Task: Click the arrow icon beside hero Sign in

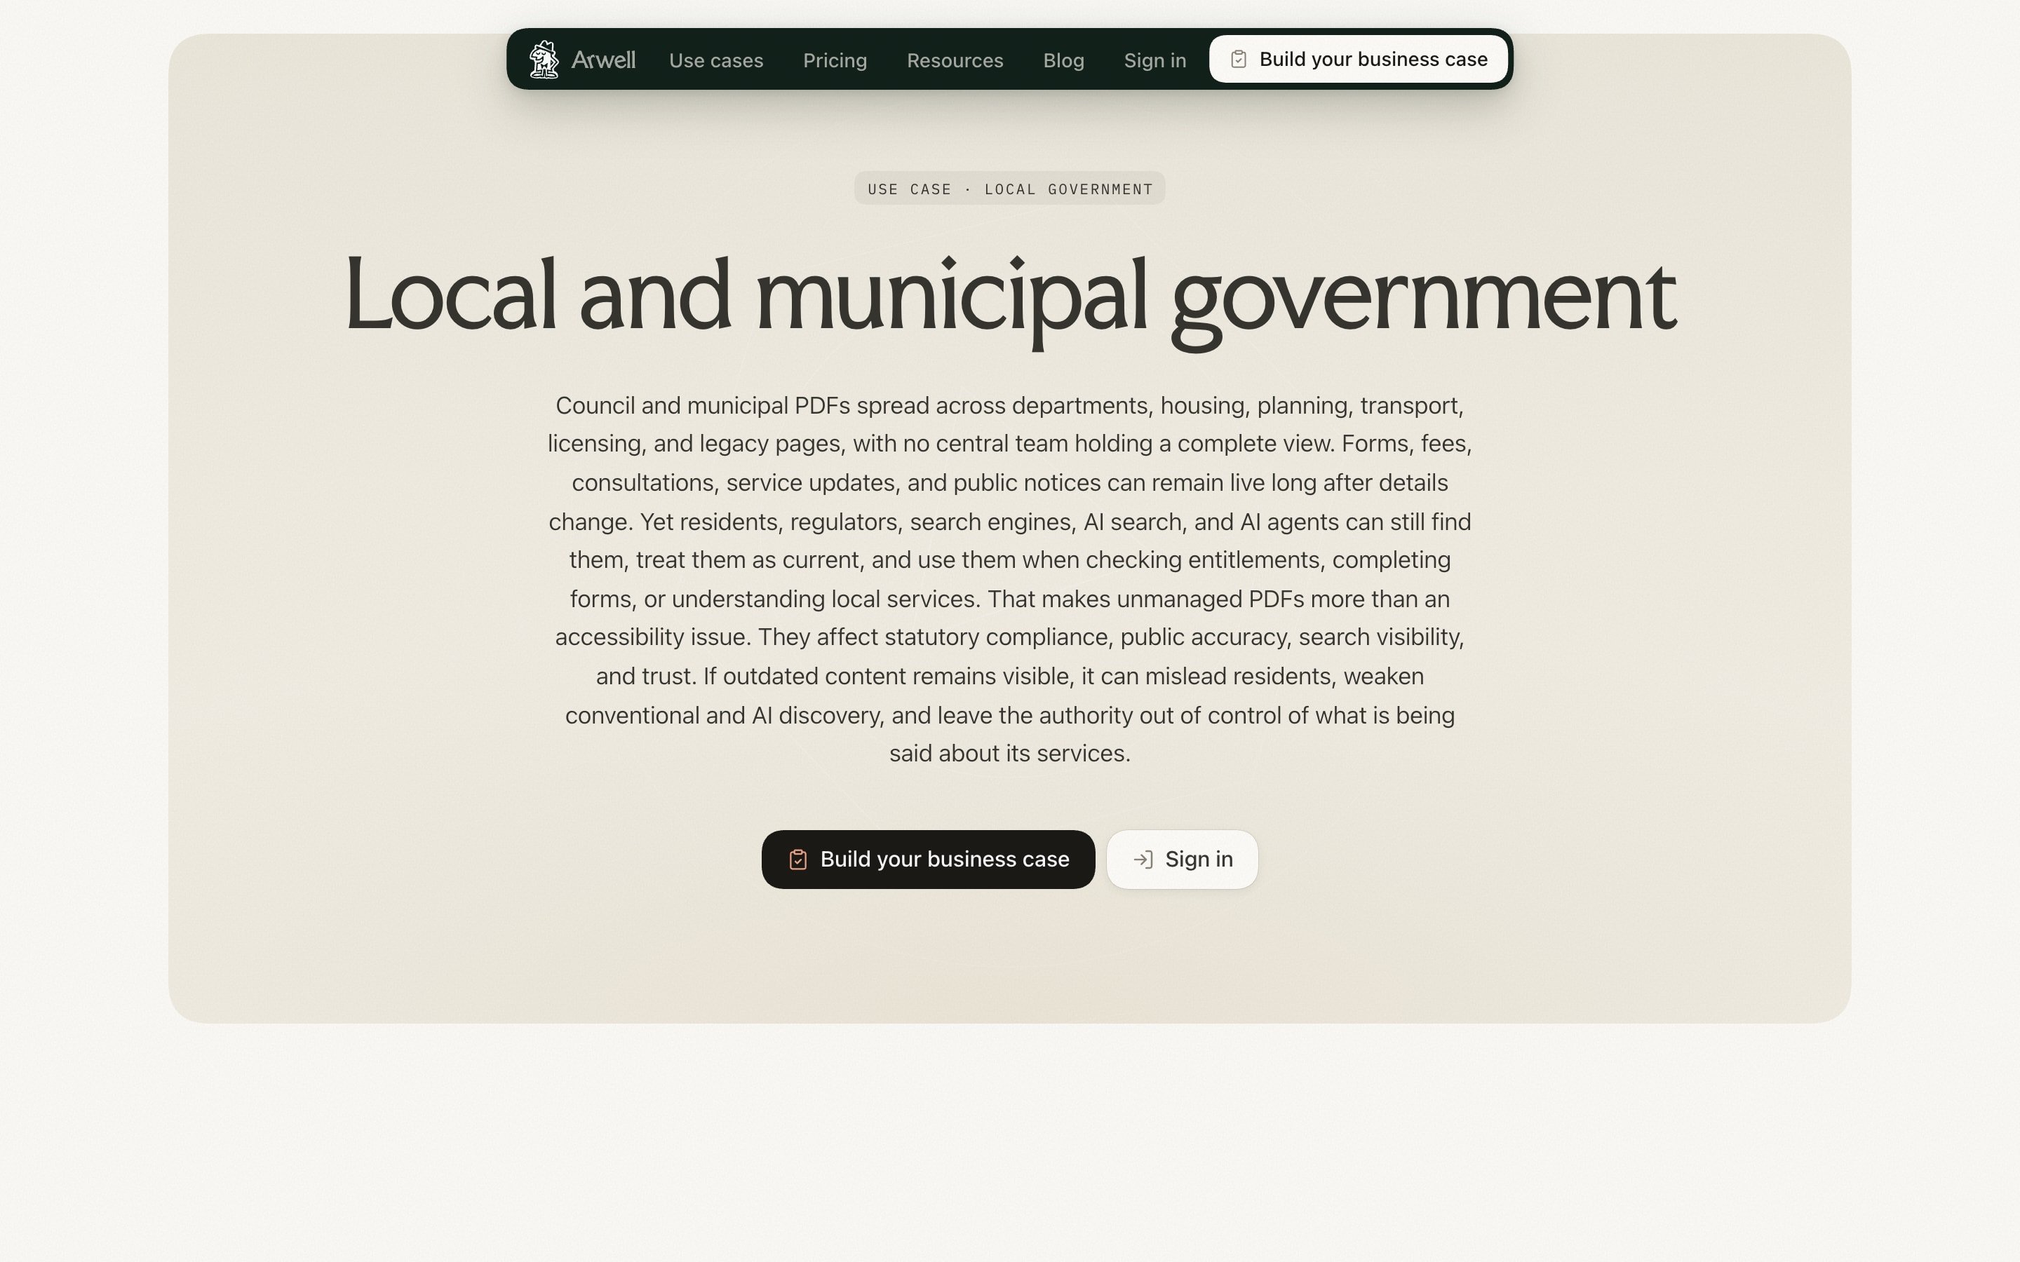Action: tap(1143, 860)
